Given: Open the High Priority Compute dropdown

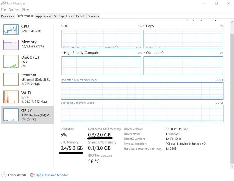Looking at the screenshot, I should 62,53.
